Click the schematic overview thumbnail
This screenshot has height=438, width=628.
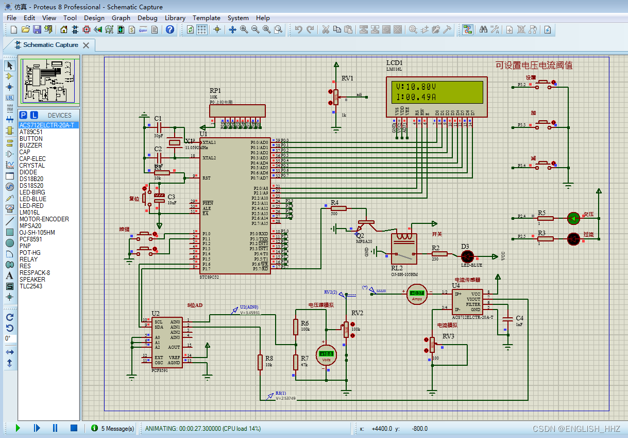pyautogui.click(x=49, y=82)
